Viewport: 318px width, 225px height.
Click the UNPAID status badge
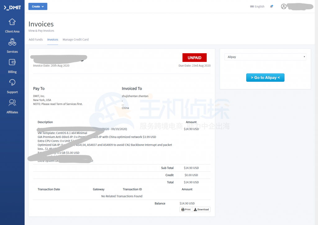(x=194, y=58)
